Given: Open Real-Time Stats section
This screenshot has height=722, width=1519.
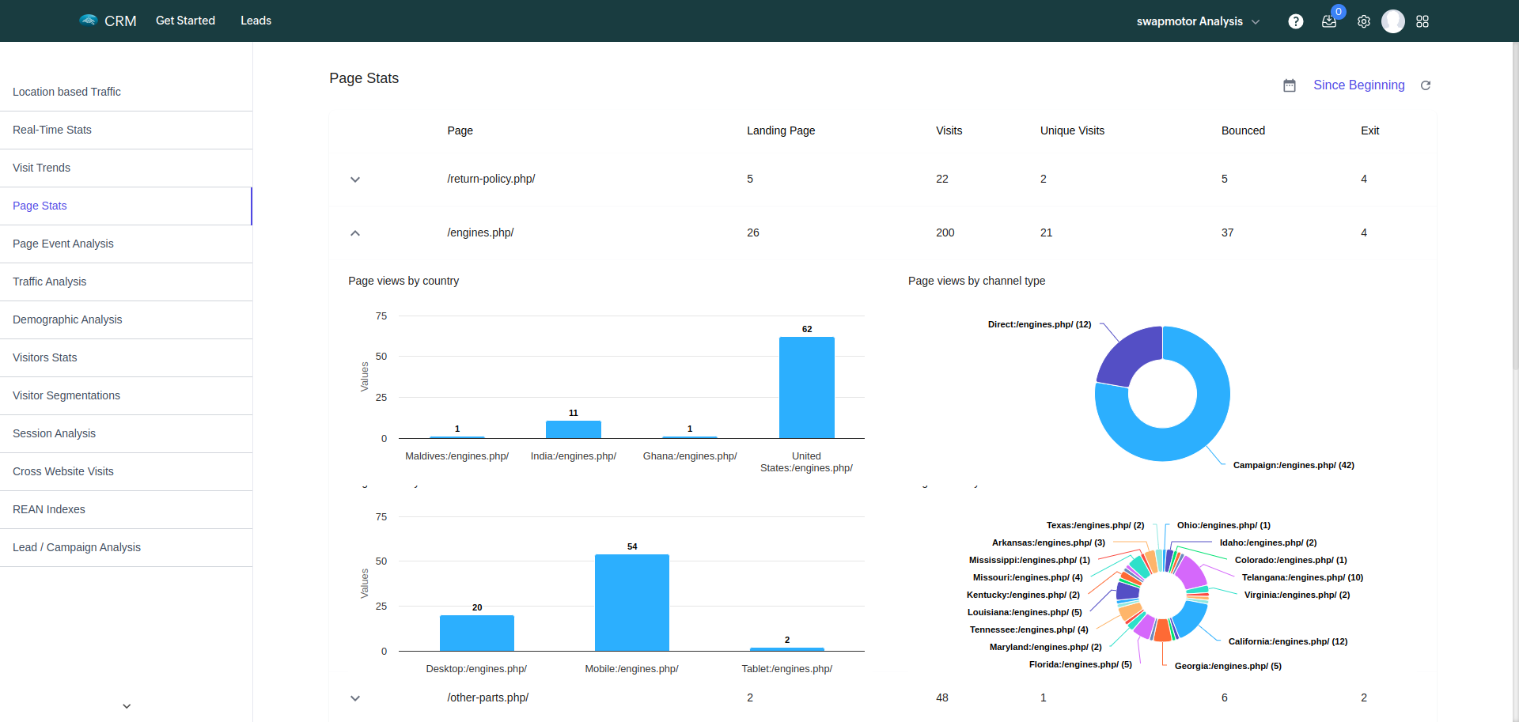Looking at the screenshot, I should click(126, 130).
